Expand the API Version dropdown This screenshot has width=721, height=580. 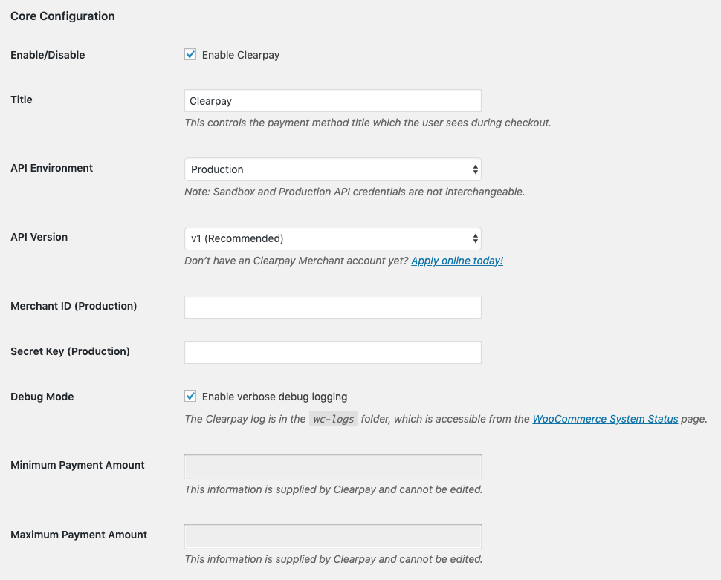pos(332,238)
